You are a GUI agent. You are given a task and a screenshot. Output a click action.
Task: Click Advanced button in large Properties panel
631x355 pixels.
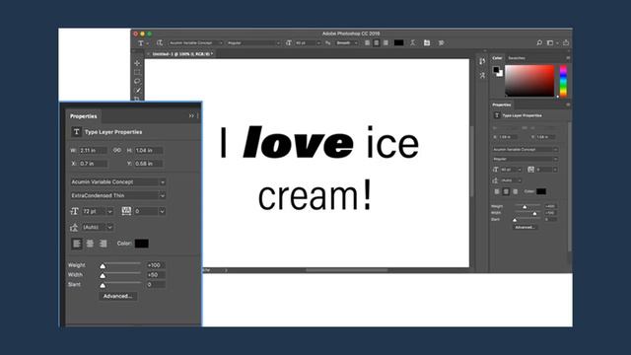pos(117,296)
